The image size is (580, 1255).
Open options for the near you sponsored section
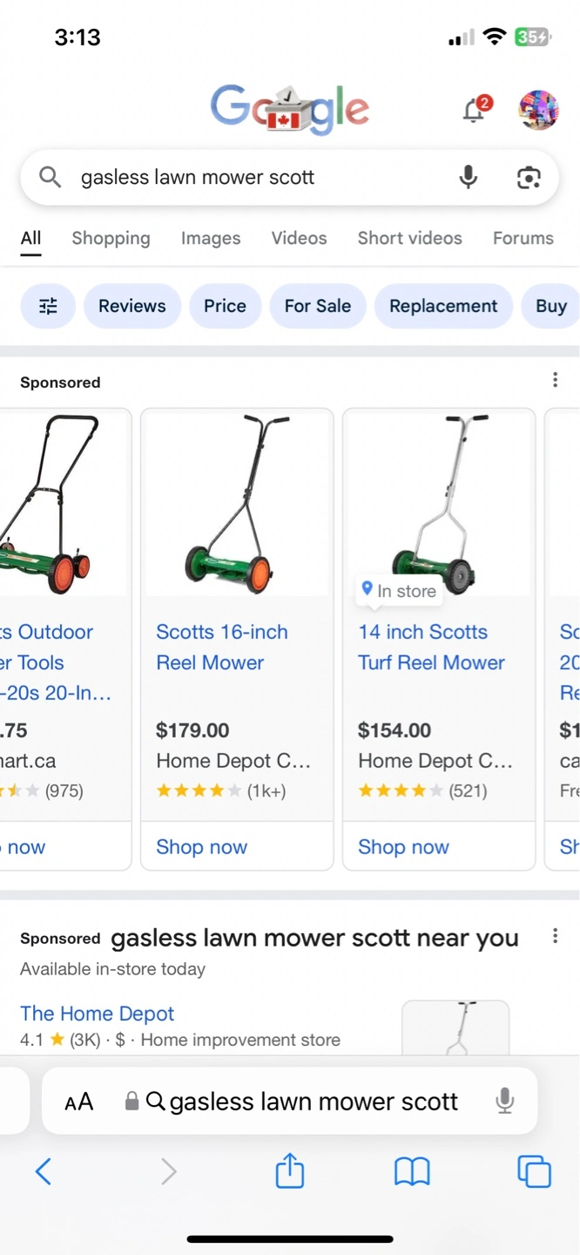tap(555, 936)
